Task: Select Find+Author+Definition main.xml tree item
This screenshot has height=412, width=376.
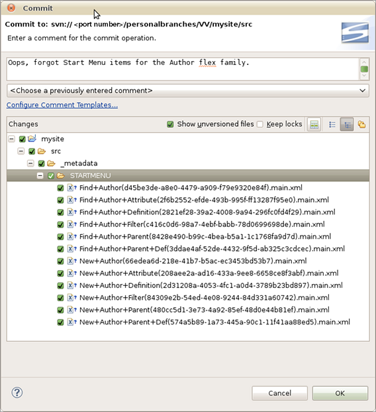Action: click(x=207, y=212)
